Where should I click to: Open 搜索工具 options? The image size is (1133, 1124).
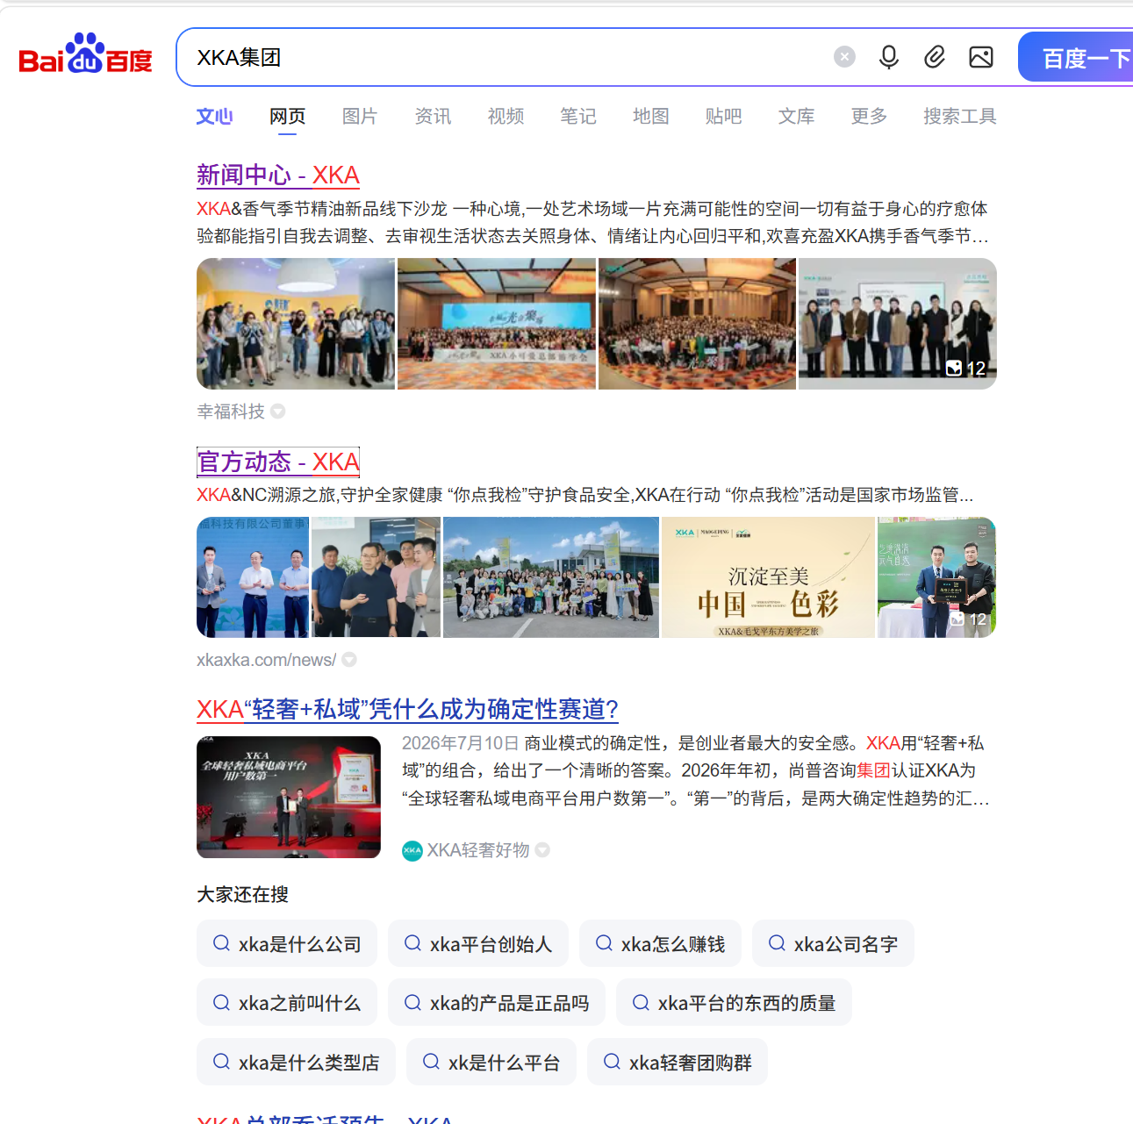[x=959, y=116]
